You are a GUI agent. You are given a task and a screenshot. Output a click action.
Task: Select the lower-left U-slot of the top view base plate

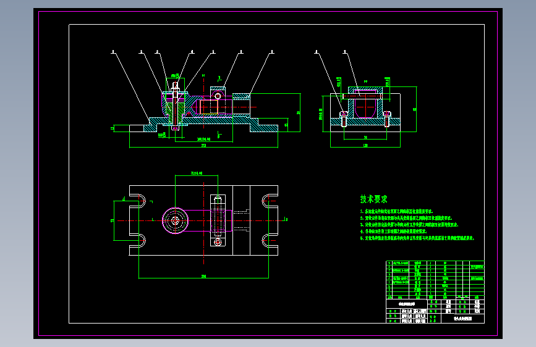pos(138,240)
